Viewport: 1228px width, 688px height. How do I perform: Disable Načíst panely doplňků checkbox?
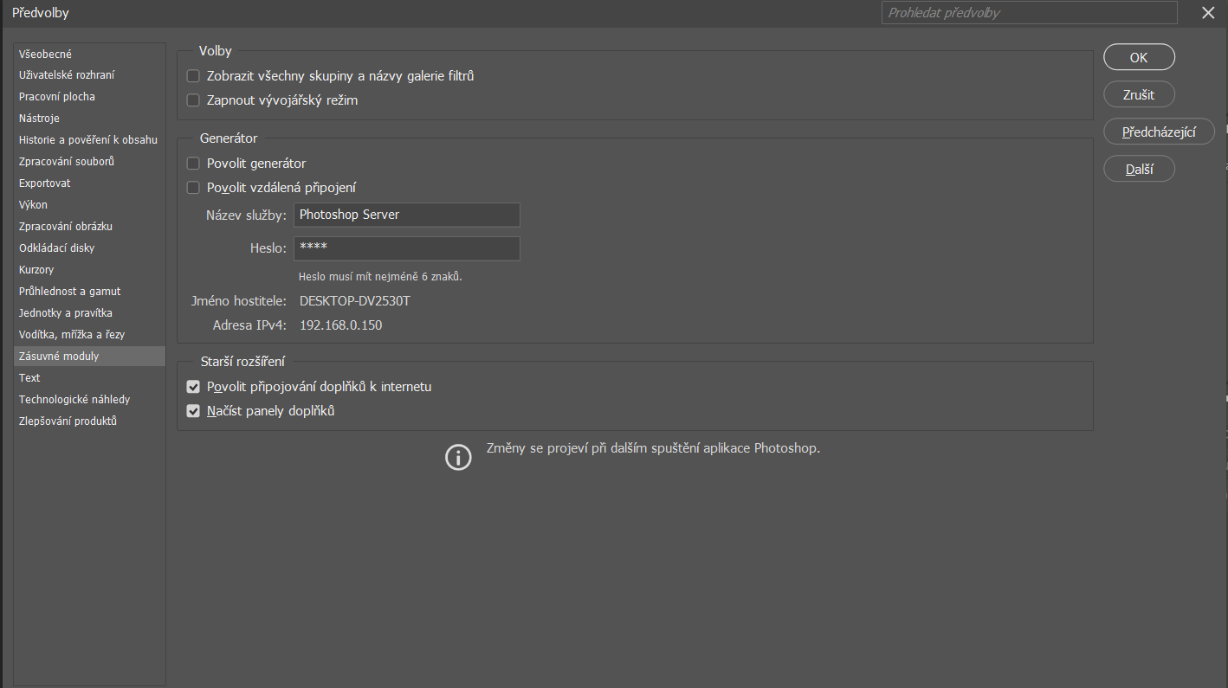pyautogui.click(x=193, y=411)
